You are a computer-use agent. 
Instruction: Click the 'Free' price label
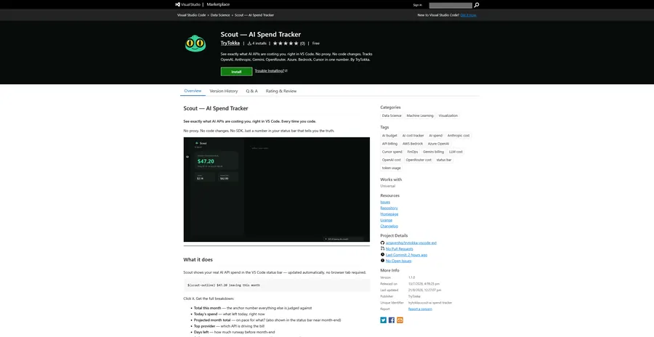click(316, 44)
